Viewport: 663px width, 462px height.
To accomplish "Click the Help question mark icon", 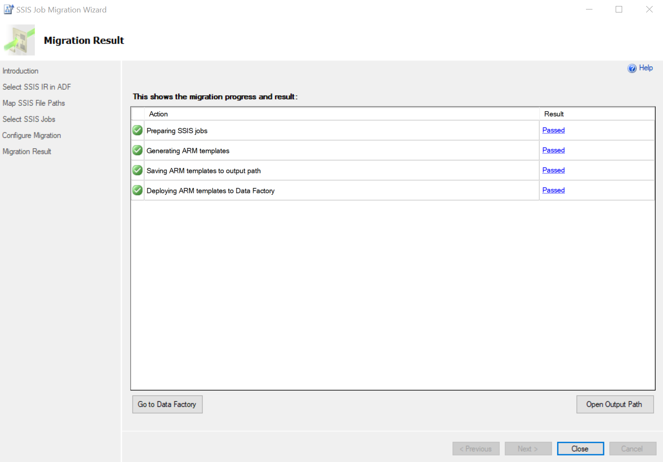I will pyautogui.click(x=632, y=68).
